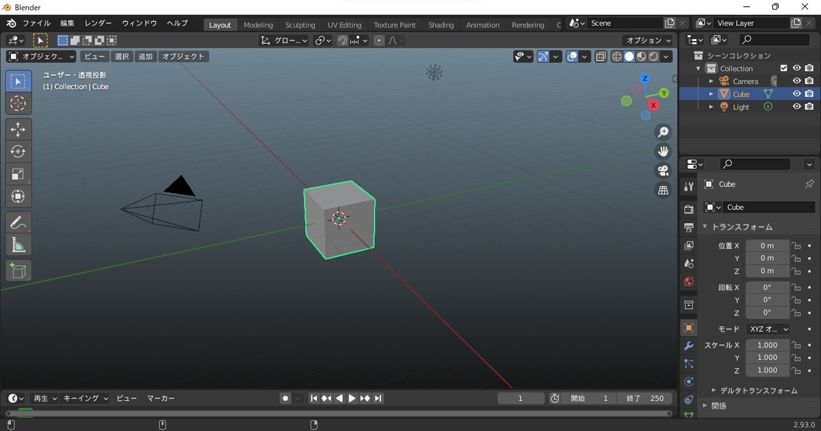The height and width of the screenshot is (431, 821).
Task: Select the Scale tool
Action: pos(18,174)
